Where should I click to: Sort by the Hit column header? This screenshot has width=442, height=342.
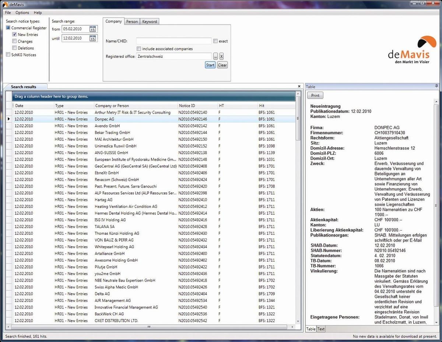pyautogui.click(x=276, y=106)
